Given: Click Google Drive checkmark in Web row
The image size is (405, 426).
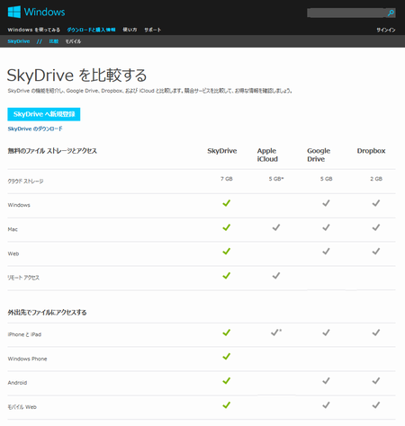Looking at the screenshot, I should click(x=326, y=252).
